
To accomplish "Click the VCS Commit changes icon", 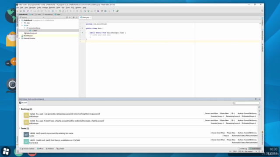I will click(x=88, y=11).
